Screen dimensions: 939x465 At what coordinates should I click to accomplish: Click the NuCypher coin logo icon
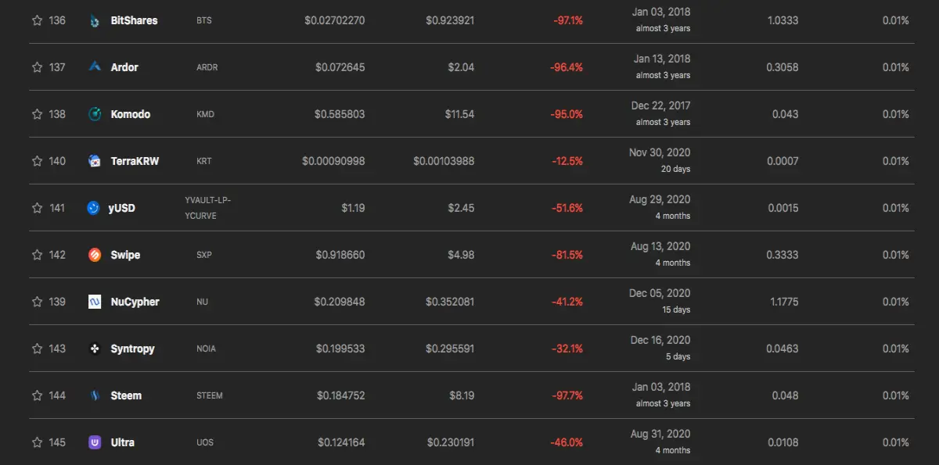click(x=95, y=302)
